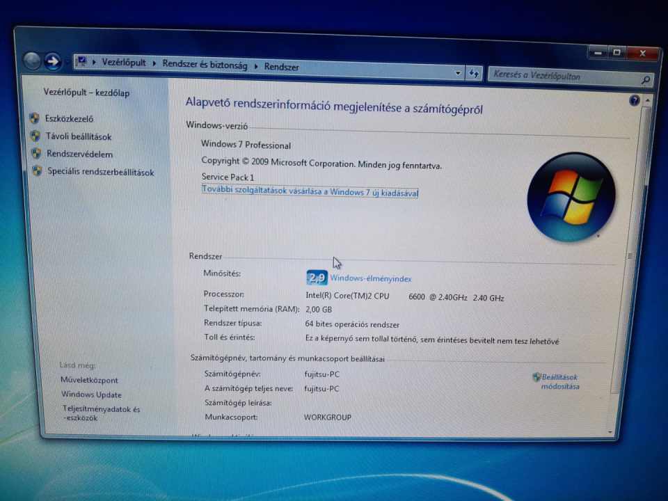668x501 pixels.
Task: Maximize the Rendszer window
Action: coord(617,53)
